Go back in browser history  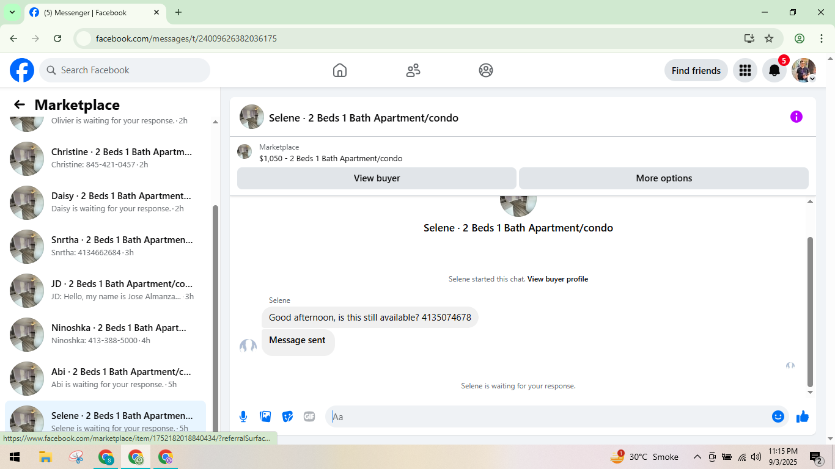(x=13, y=38)
